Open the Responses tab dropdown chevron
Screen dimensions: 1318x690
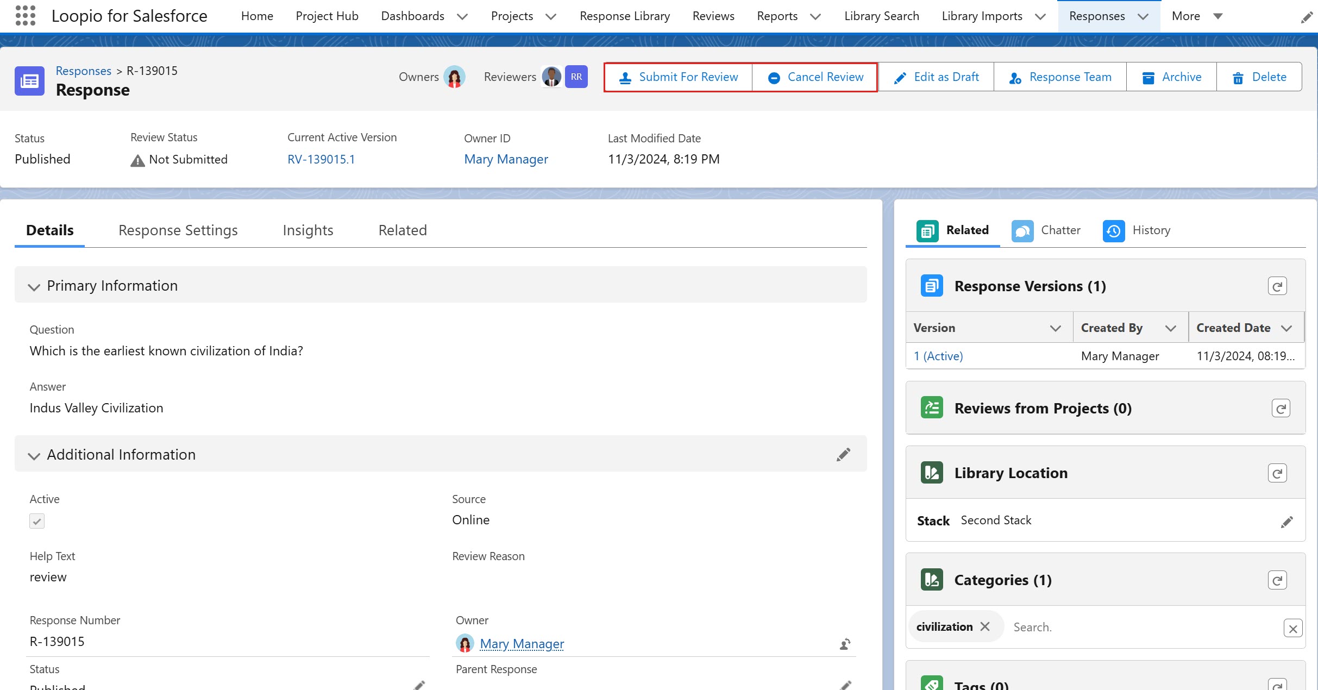[x=1143, y=17]
